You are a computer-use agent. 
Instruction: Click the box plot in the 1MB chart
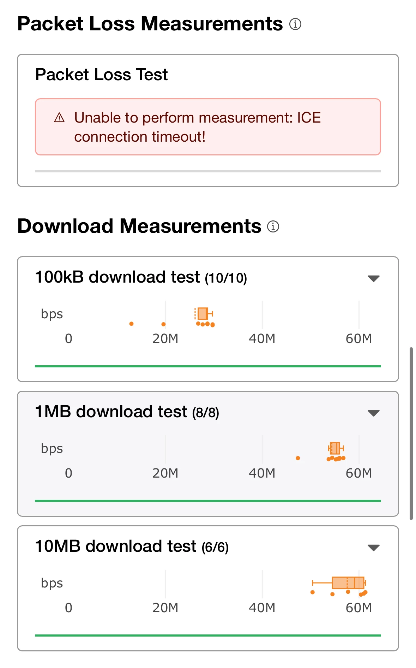[x=335, y=448]
